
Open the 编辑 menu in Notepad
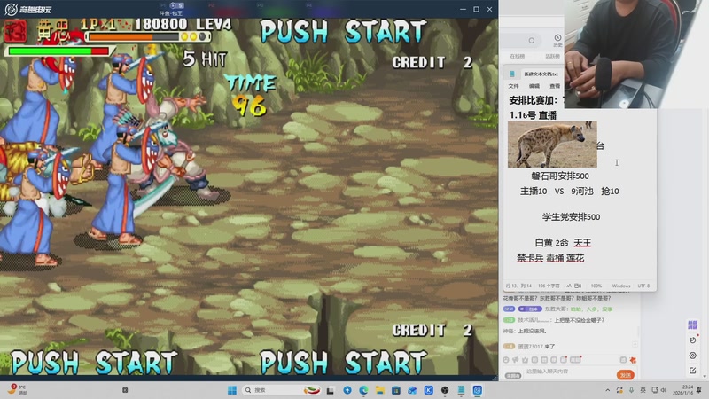click(x=534, y=86)
